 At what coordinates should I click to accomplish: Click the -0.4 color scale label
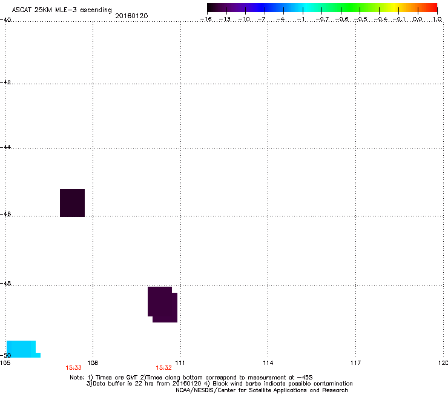(x=381, y=19)
